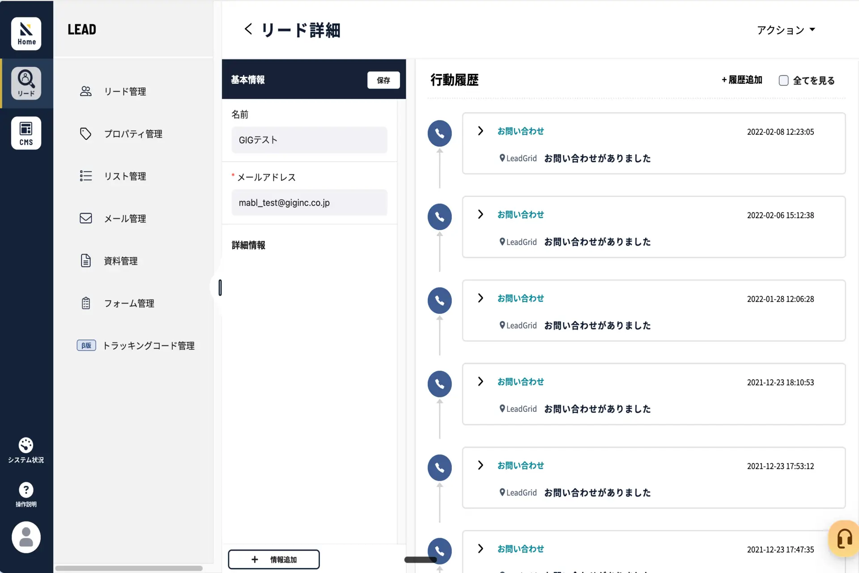
Task: Click the +履歴追加 button
Action: tap(742, 80)
